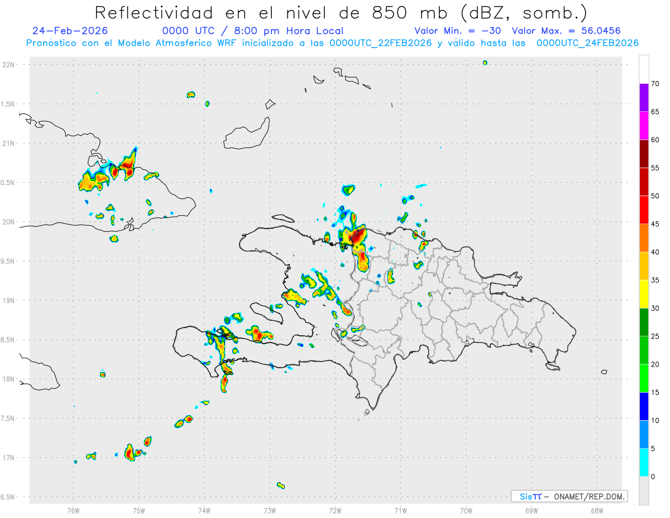Click the latitude axis label "21N"

tap(9, 143)
